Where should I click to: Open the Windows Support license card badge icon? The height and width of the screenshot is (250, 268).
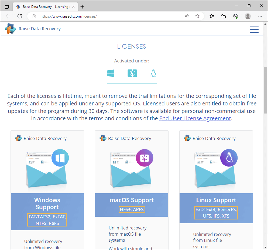click(x=60, y=158)
